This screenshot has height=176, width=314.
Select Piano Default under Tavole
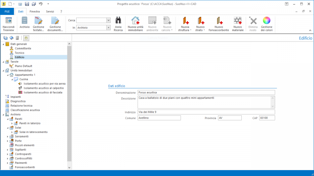tap(24, 66)
